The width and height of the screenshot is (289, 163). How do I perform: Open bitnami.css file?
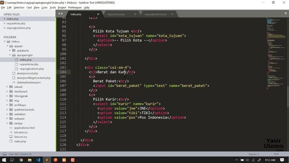pyautogui.click(x=21, y=132)
